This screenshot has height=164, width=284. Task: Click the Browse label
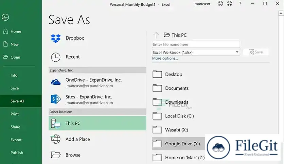[73, 155]
